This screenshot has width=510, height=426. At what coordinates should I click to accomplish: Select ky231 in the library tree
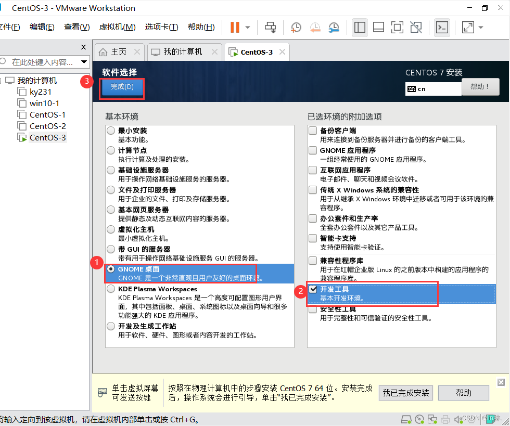coord(41,92)
